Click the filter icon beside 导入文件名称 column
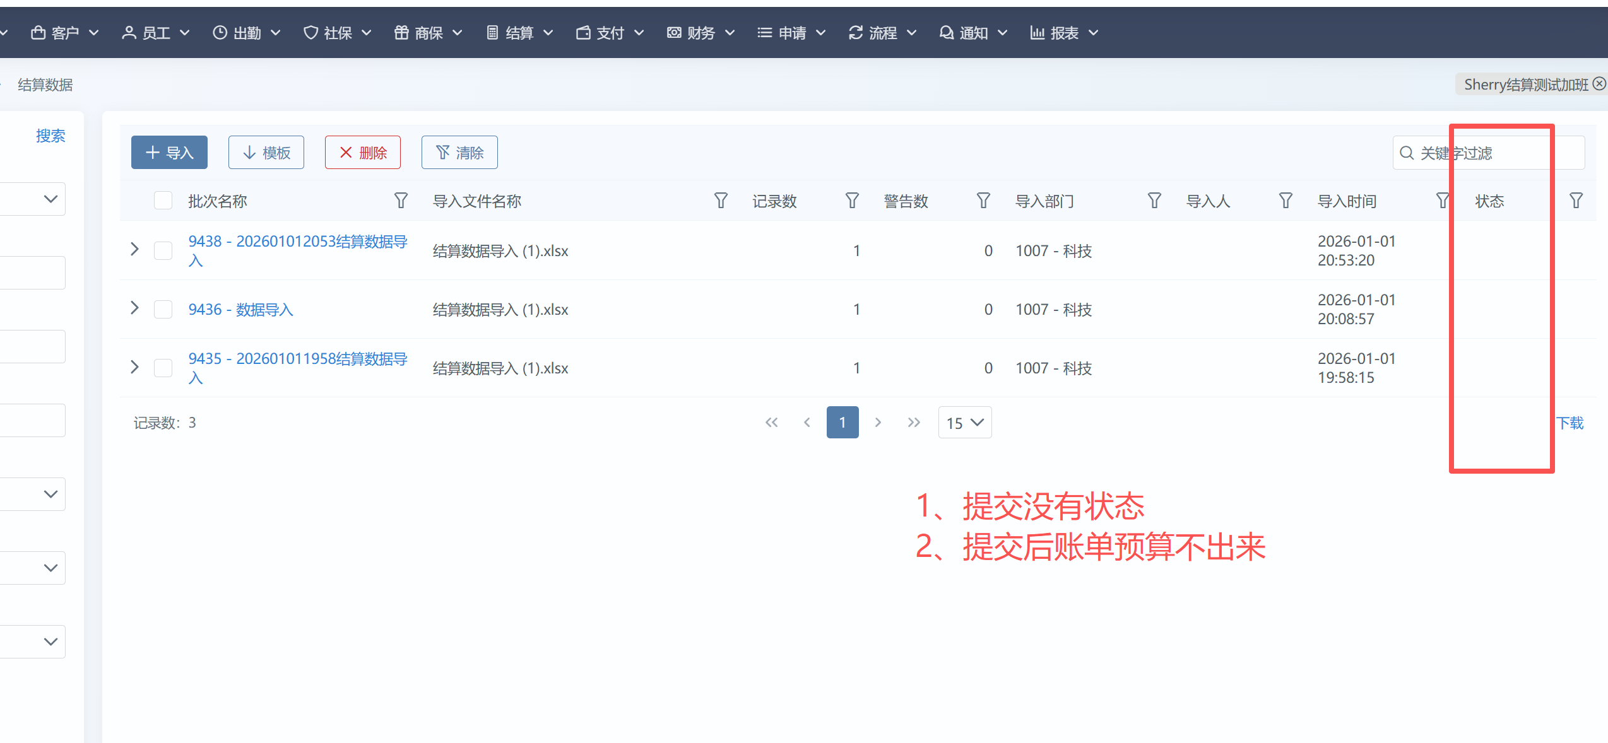 [721, 201]
